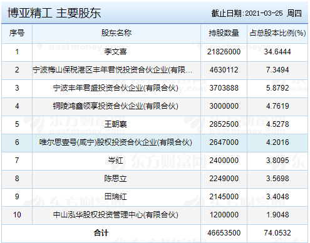Click the share count 1200000
Viewport: 310px width, 243px height.
(224, 215)
